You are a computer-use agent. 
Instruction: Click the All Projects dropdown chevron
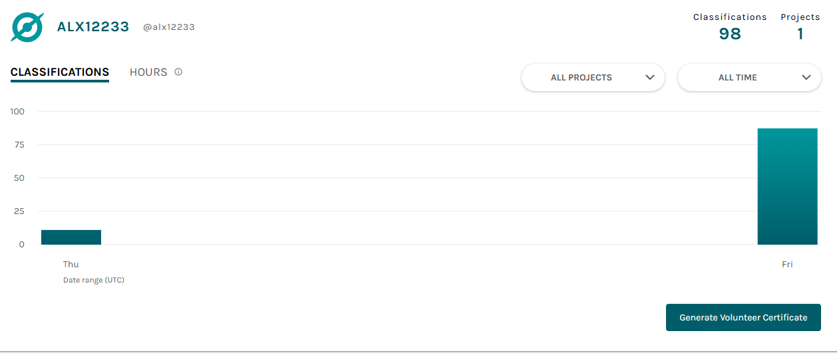point(650,77)
